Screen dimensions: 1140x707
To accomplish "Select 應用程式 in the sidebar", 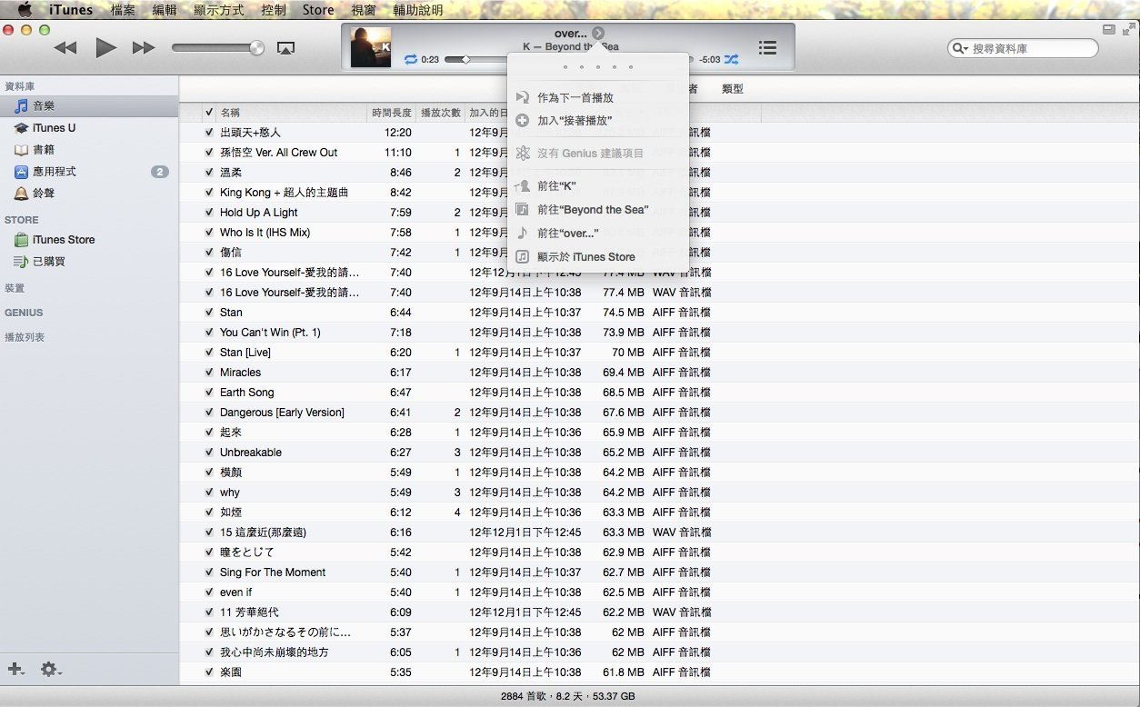I will pyautogui.click(x=54, y=172).
